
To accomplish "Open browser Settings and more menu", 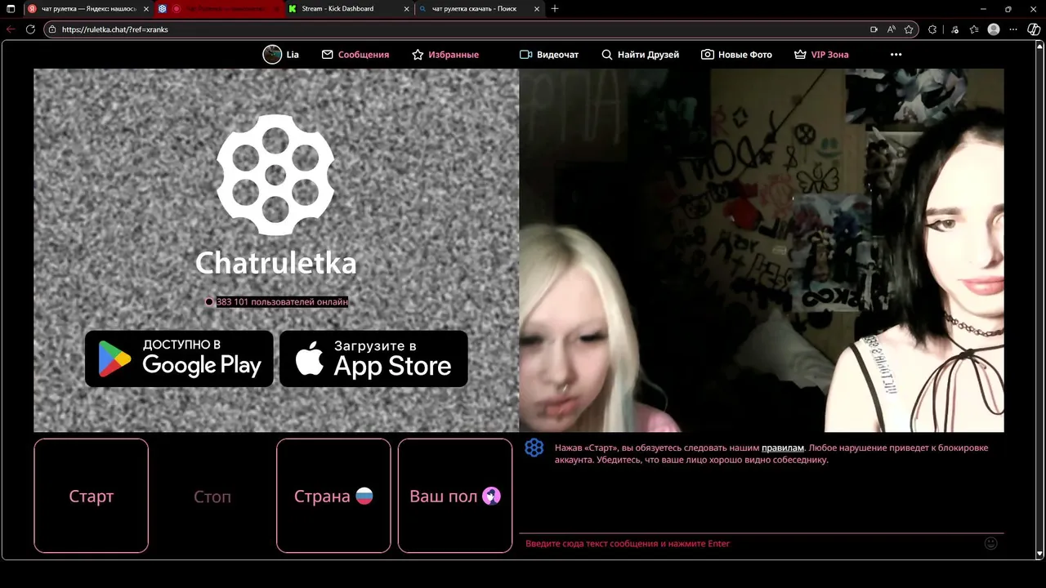I will (x=1014, y=29).
